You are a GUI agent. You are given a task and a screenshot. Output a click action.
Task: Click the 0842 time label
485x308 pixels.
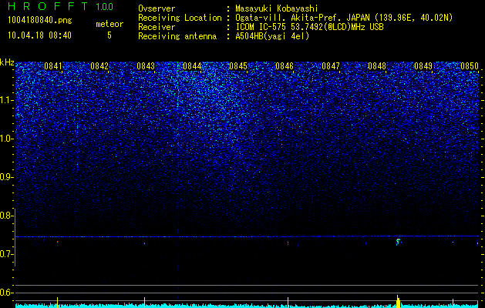point(99,66)
